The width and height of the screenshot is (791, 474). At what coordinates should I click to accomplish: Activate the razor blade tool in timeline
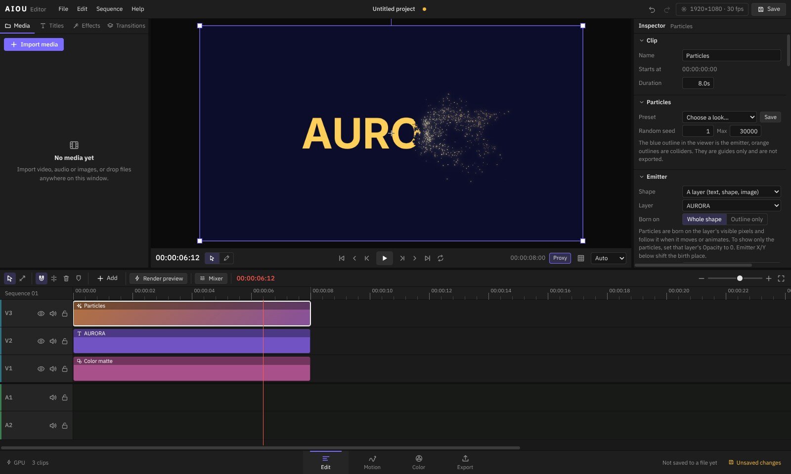pyautogui.click(x=22, y=278)
